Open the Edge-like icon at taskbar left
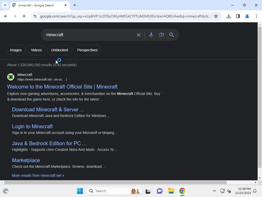The height and width of the screenshot is (197, 262). (6, 191)
